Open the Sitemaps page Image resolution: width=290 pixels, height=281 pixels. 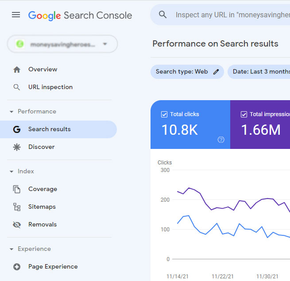tap(42, 207)
